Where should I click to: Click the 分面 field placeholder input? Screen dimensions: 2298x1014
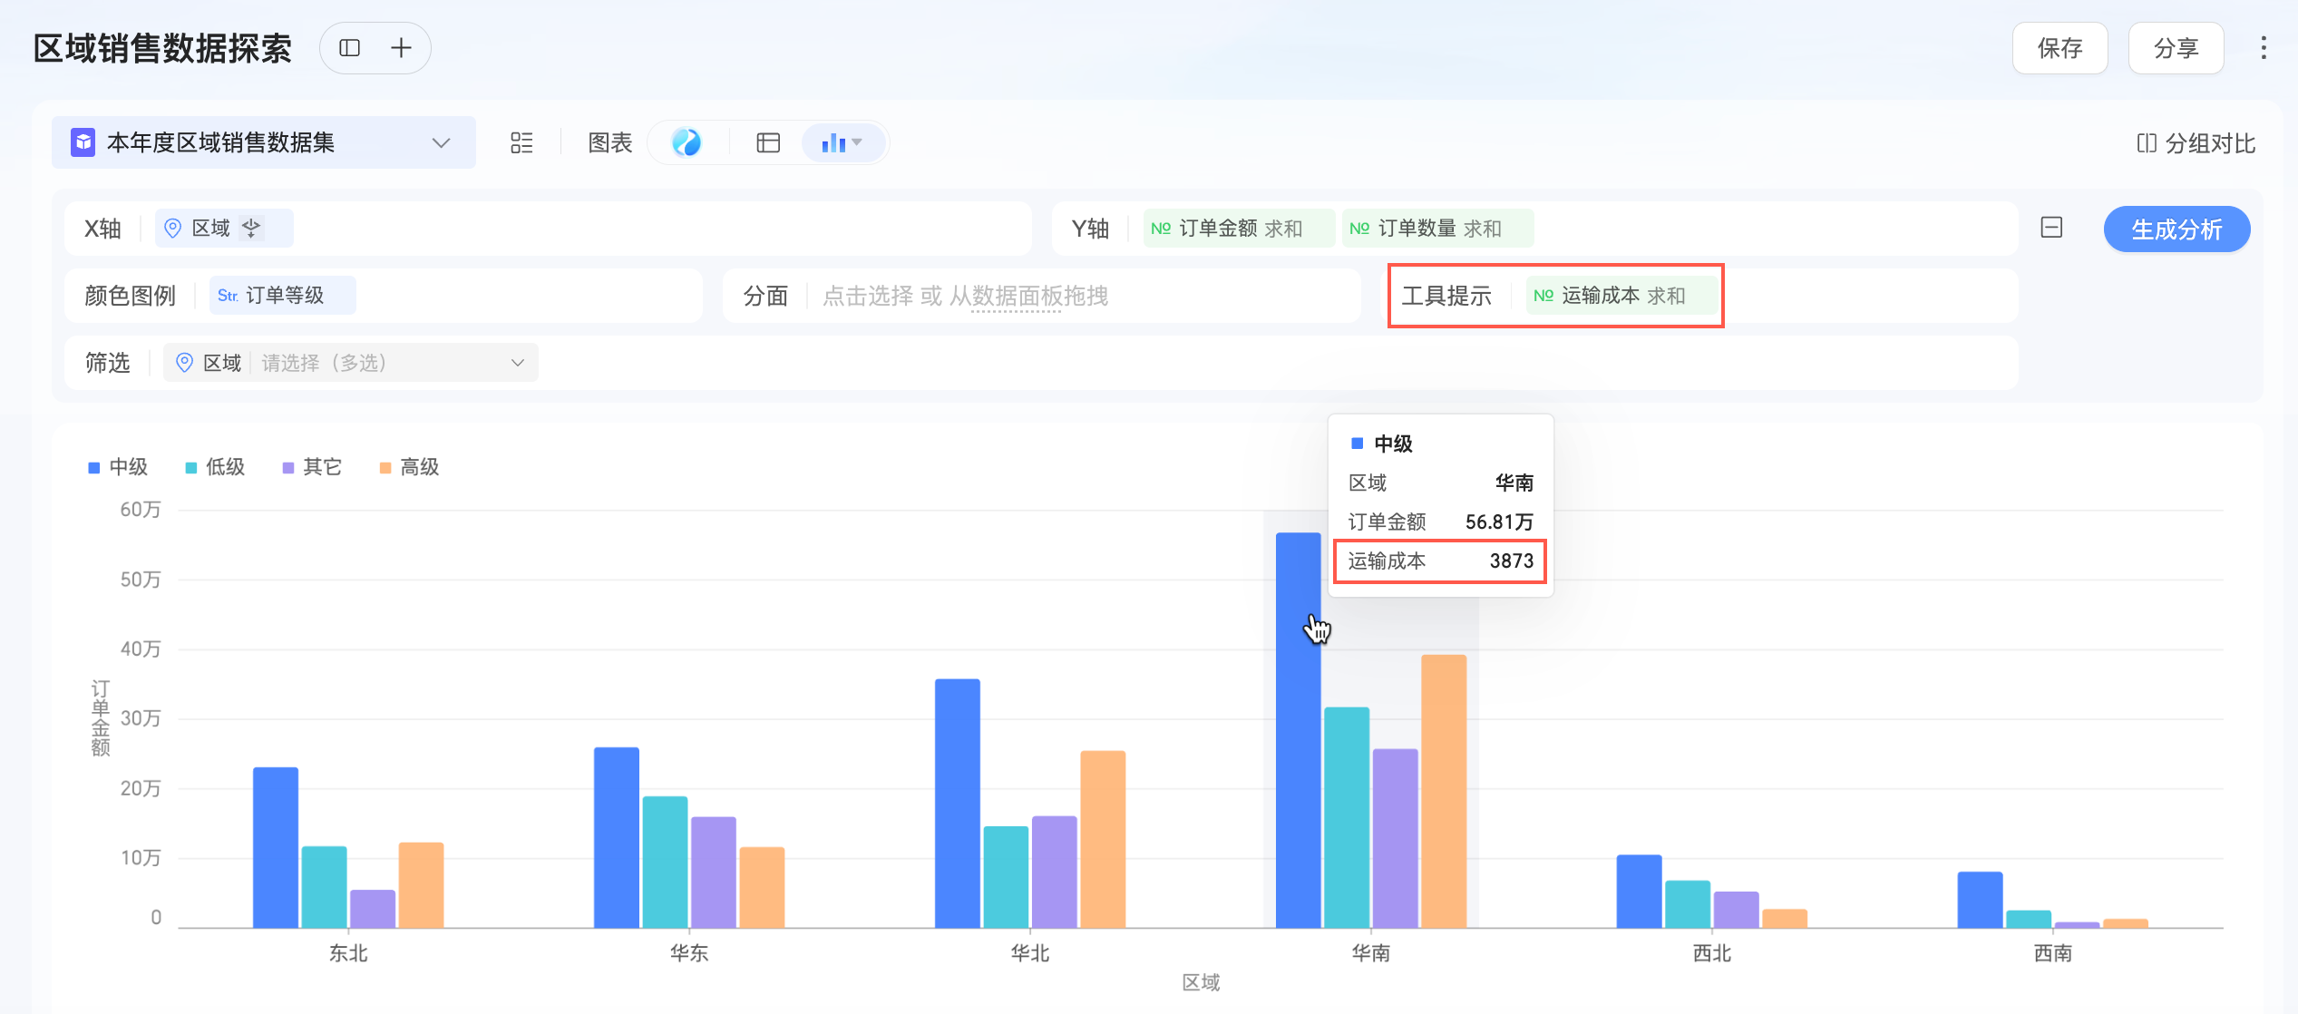965,296
